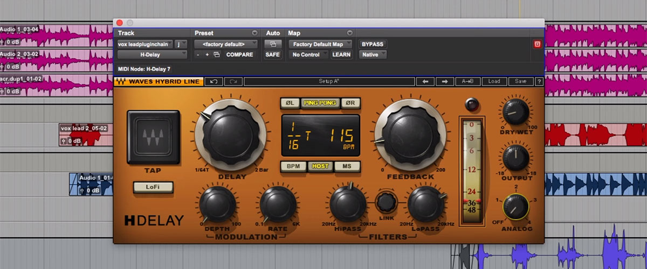The image size is (647, 269).
Task: Click the HiPass filter knob
Action: tap(348, 203)
